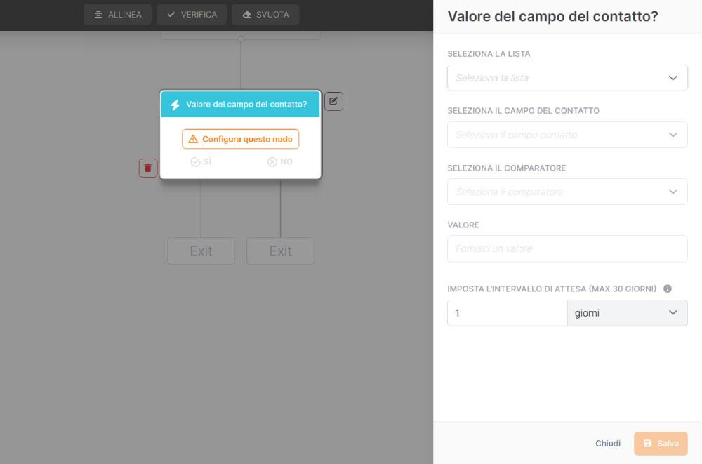Click the VERIFICA toolbar button

tap(192, 14)
